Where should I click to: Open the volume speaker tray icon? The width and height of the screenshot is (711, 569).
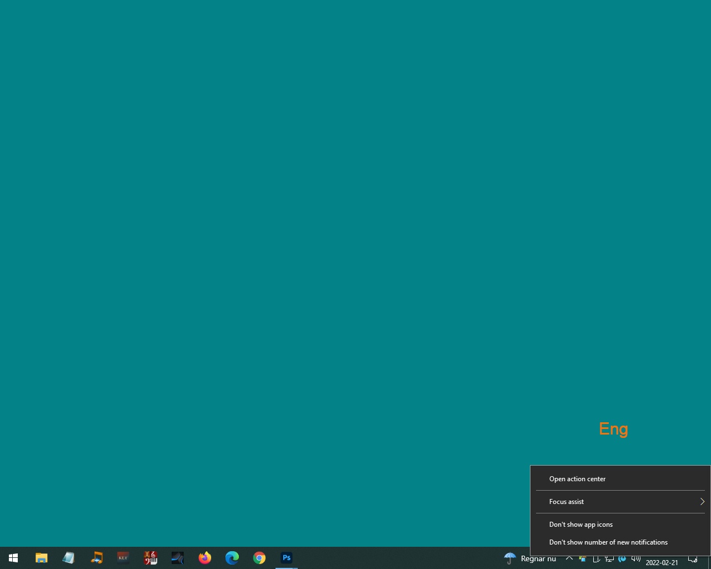point(635,558)
